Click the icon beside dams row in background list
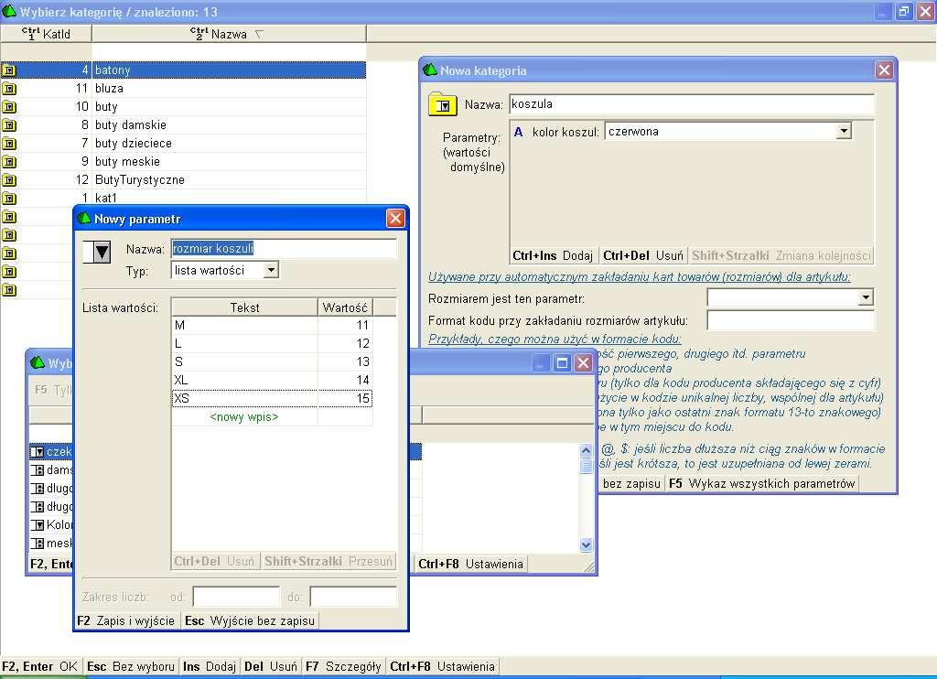This screenshot has width=937, height=679. pos(37,470)
